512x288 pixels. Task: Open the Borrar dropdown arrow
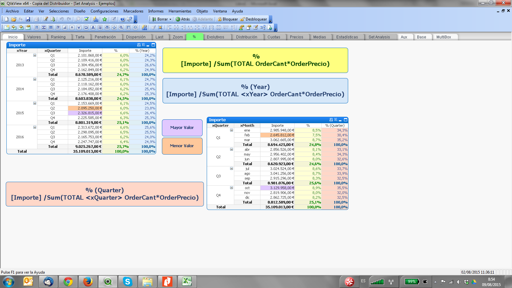(170, 19)
